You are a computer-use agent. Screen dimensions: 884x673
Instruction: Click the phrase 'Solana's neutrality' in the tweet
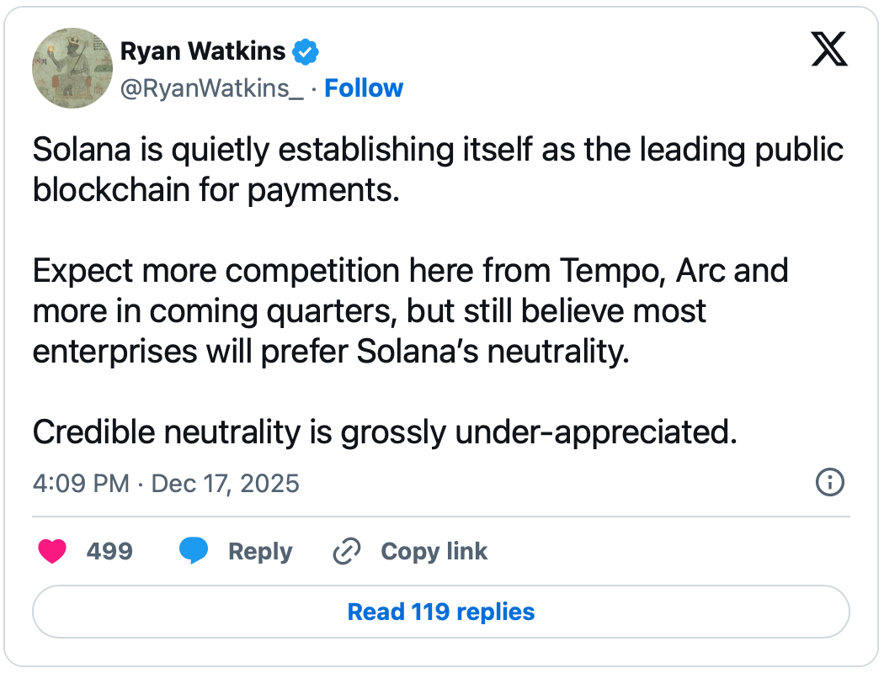493,351
